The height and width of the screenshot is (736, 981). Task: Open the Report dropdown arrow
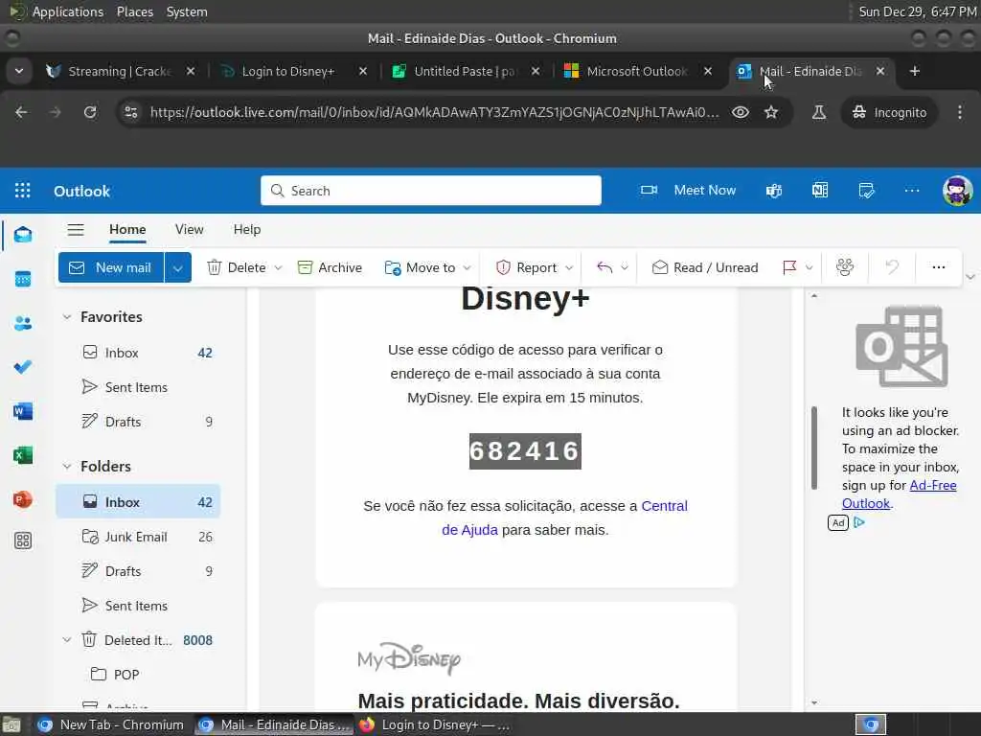tap(569, 268)
